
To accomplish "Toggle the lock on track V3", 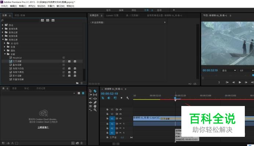I will pyautogui.click(x=107, y=109).
